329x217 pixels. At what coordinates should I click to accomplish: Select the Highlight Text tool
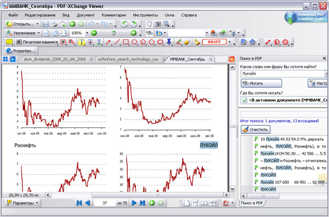(81, 42)
